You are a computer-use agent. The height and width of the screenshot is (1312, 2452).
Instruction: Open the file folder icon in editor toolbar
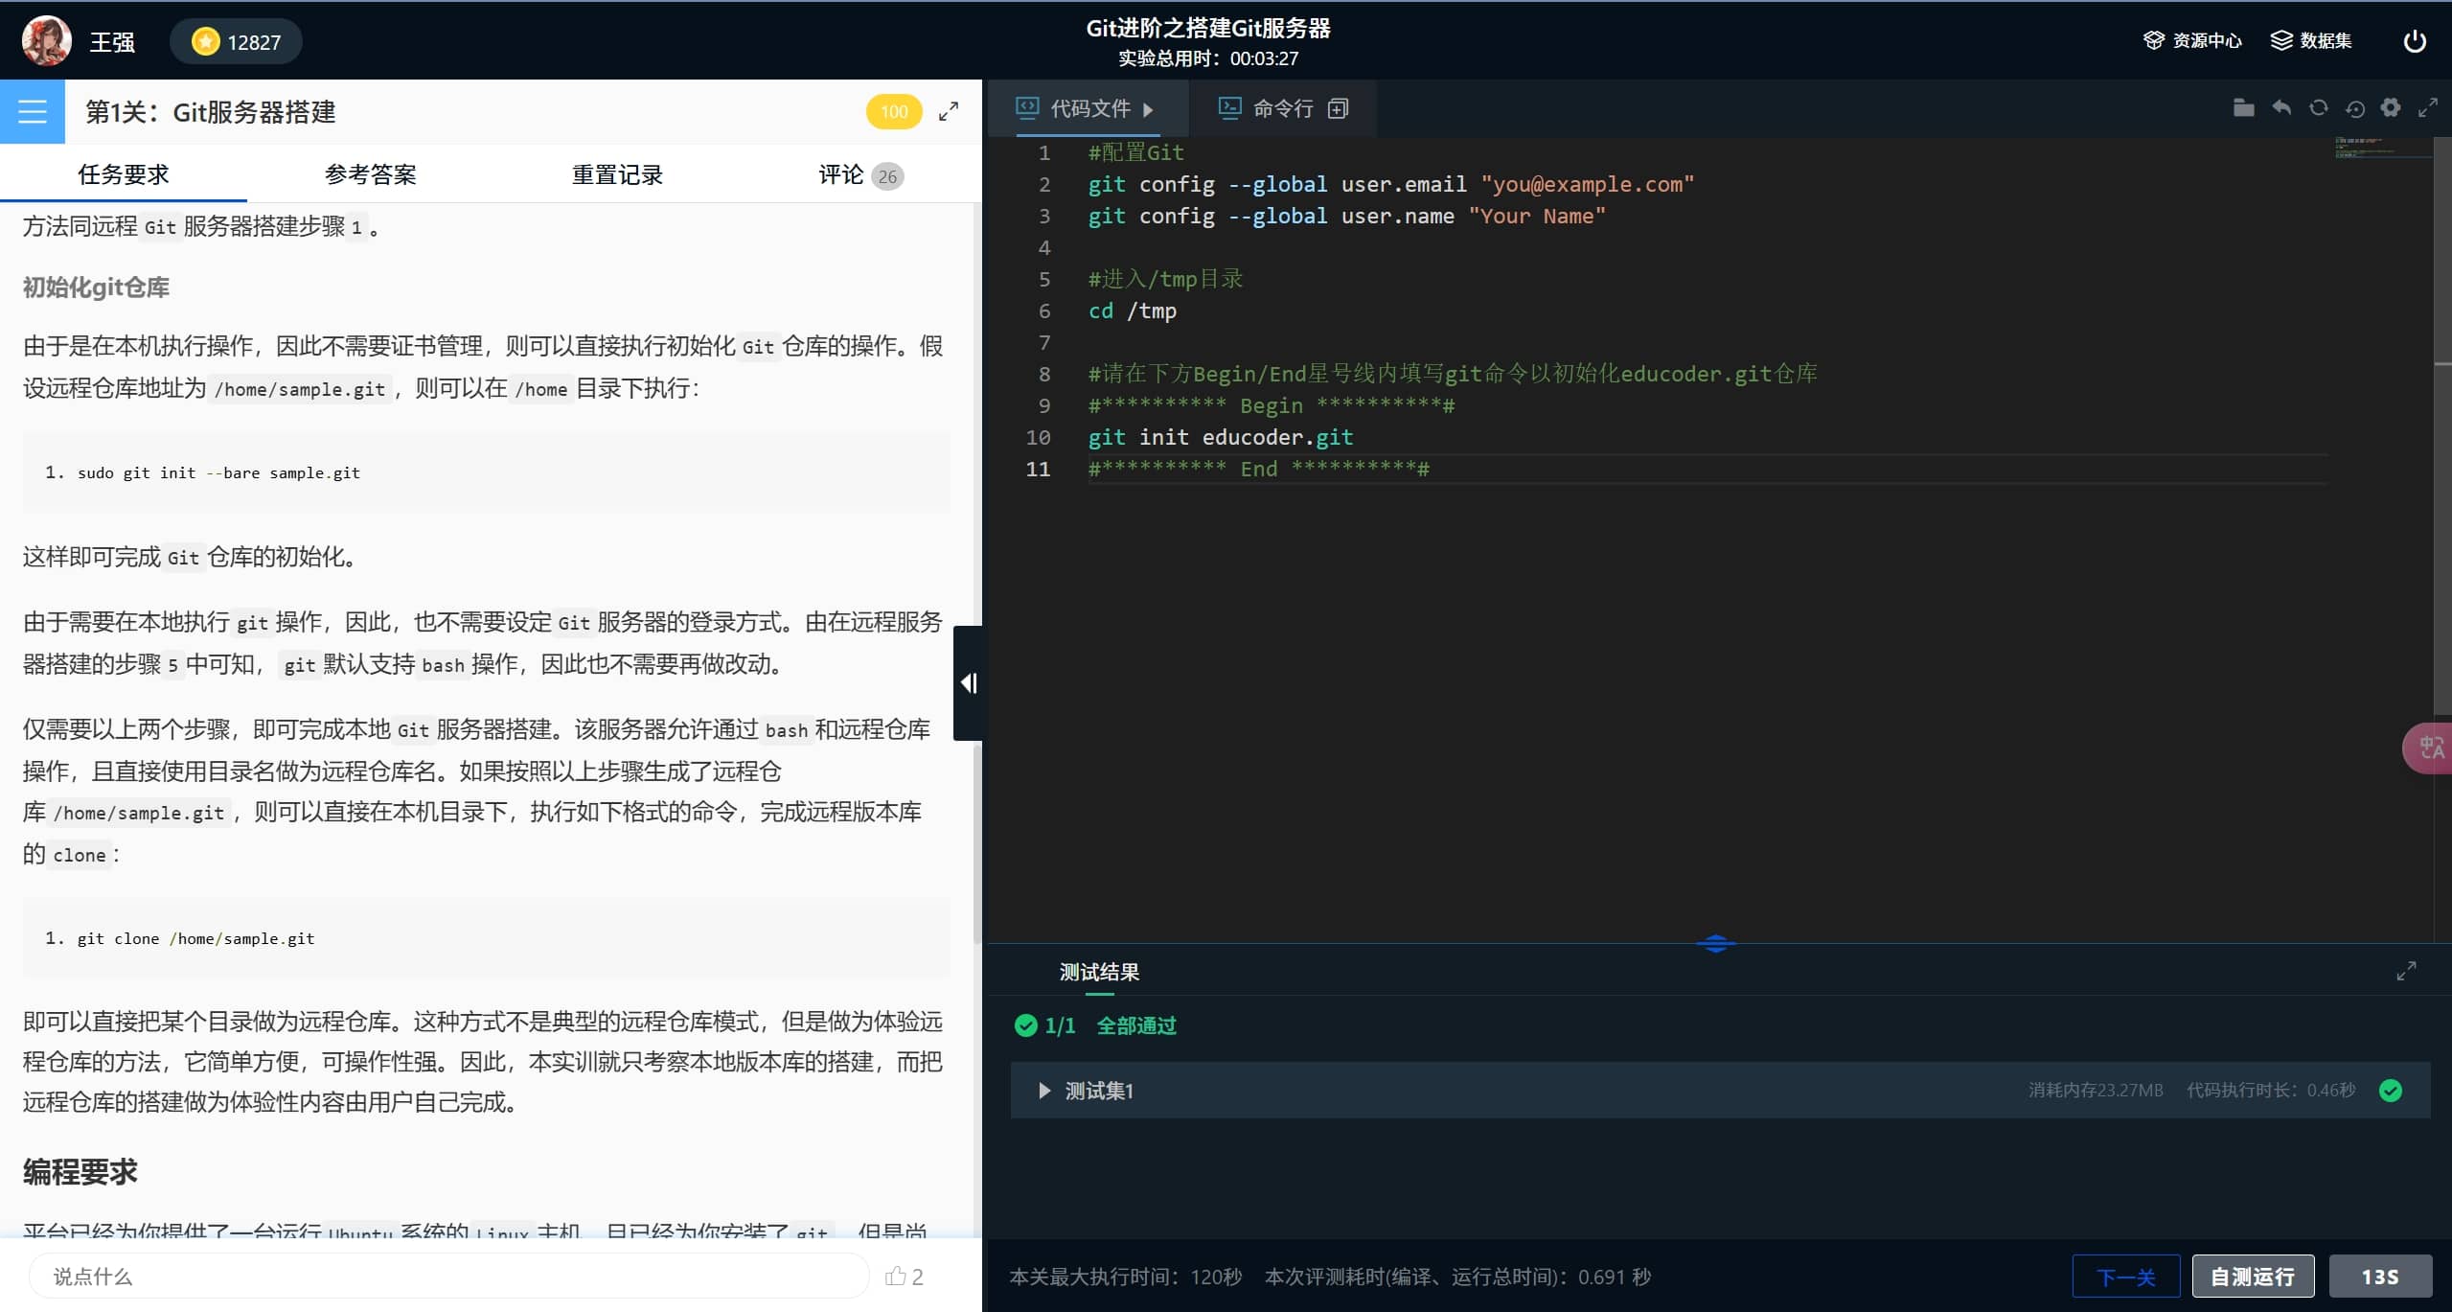[2243, 108]
